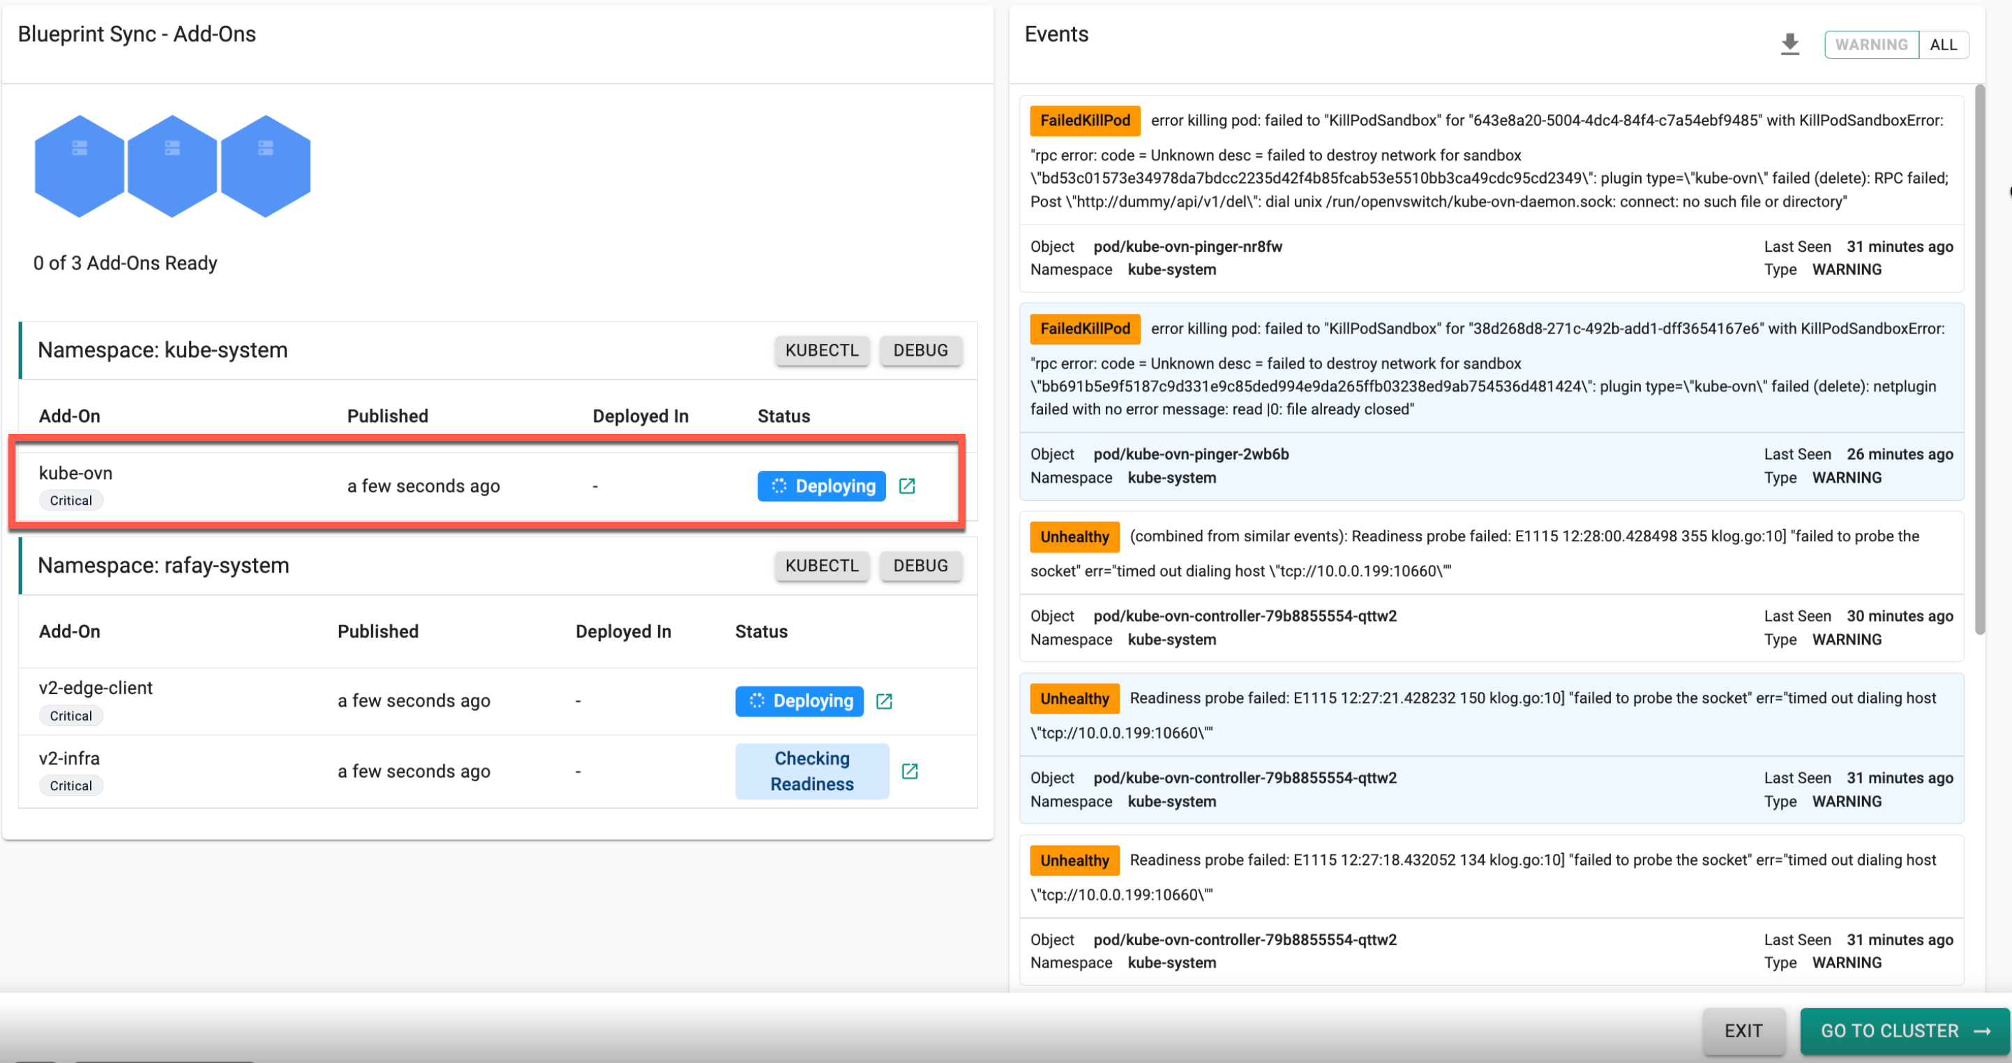Open KUBECTL for rafay-system namespace
Screen dimensions: 2012x1063
822,566
